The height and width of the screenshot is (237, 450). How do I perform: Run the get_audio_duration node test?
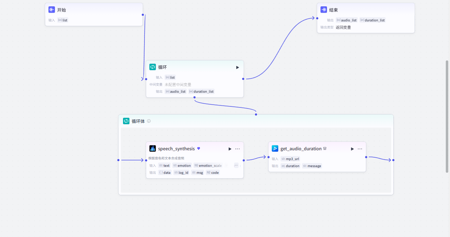coord(352,149)
